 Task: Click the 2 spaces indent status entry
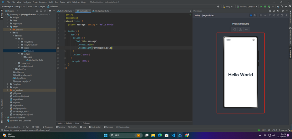pos(283,130)
